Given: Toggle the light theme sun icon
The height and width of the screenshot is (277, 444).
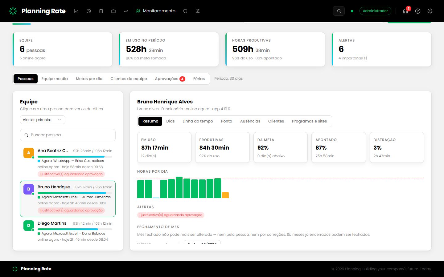Looking at the screenshot, I should coord(430,11).
